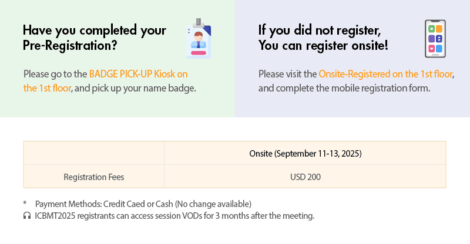Viewport: 470px width, 244px height.
Task: Click the Payment Methods note text
Action: pos(143,204)
